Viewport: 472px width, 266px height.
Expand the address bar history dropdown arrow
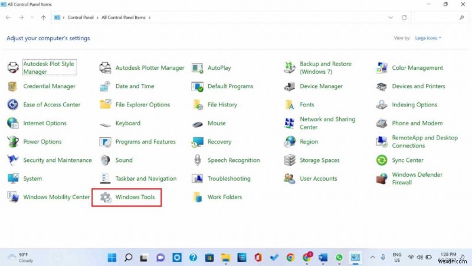pos(391,18)
